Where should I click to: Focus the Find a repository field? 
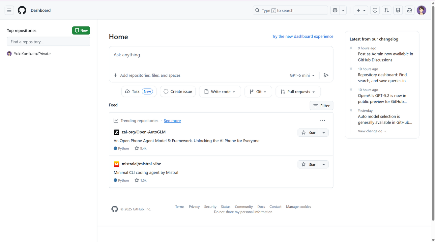point(48,41)
